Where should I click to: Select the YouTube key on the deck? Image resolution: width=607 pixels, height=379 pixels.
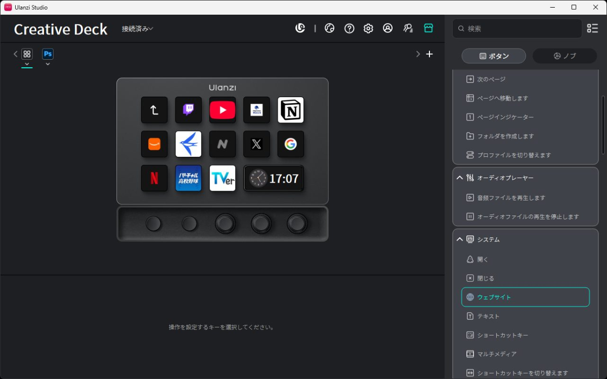point(223,110)
